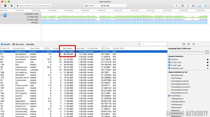Viewport: 210px width, 117px height.
Task: Enable the VMSwapUsed statistic
Action: (x=169, y=105)
